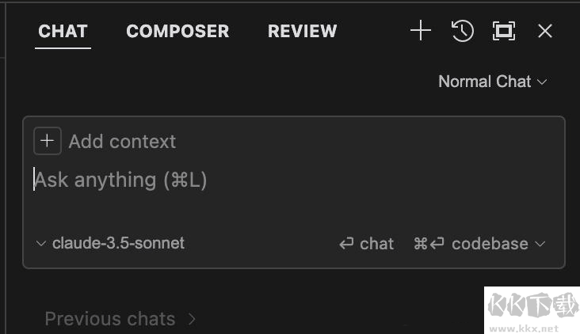Go to the REVIEW tab
580x334 pixels.
[x=302, y=32]
